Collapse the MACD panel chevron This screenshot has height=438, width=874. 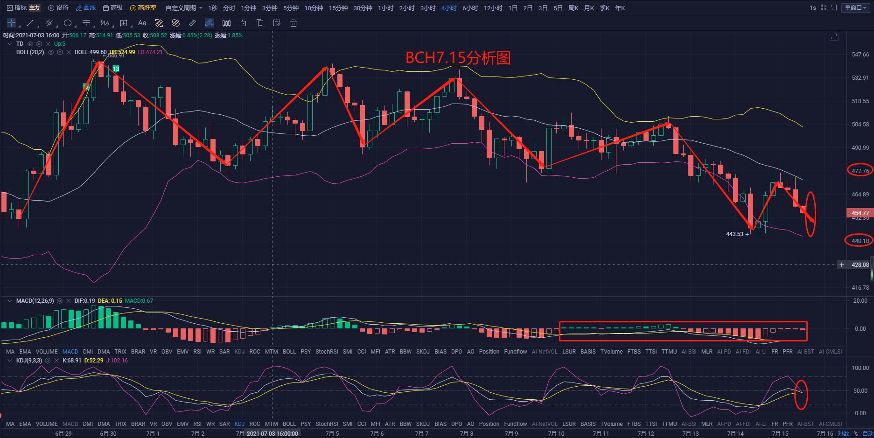9,301
